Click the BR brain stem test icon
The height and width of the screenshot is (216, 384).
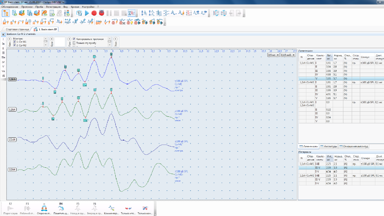pyautogui.click(x=98, y=22)
